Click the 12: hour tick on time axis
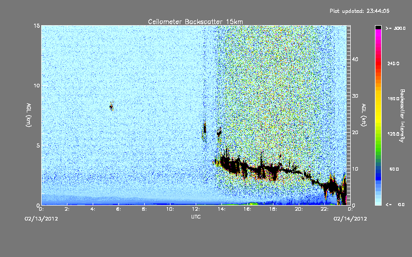412x257 pixels. [x=196, y=209]
